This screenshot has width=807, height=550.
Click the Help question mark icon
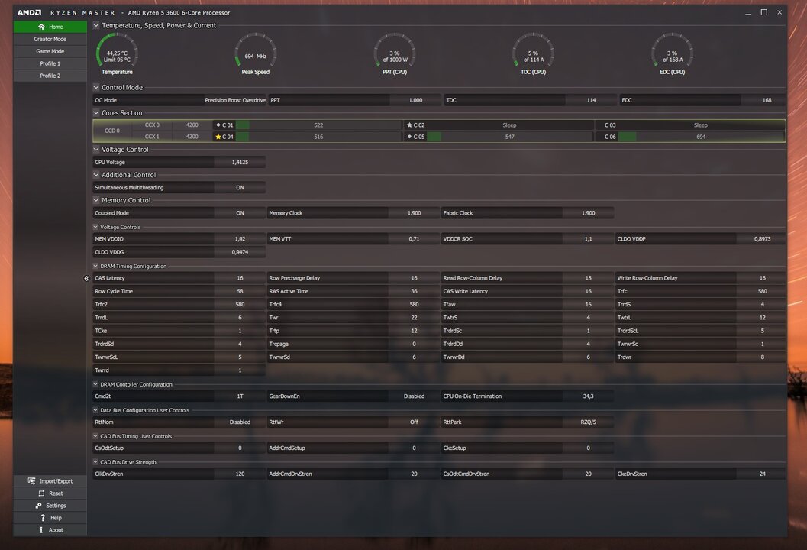pyautogui.click(x=43, y=518)
